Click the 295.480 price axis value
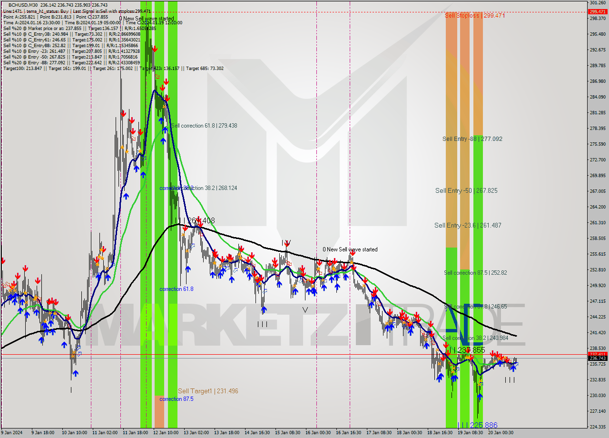The image size is (609, 438). [598, 34]
